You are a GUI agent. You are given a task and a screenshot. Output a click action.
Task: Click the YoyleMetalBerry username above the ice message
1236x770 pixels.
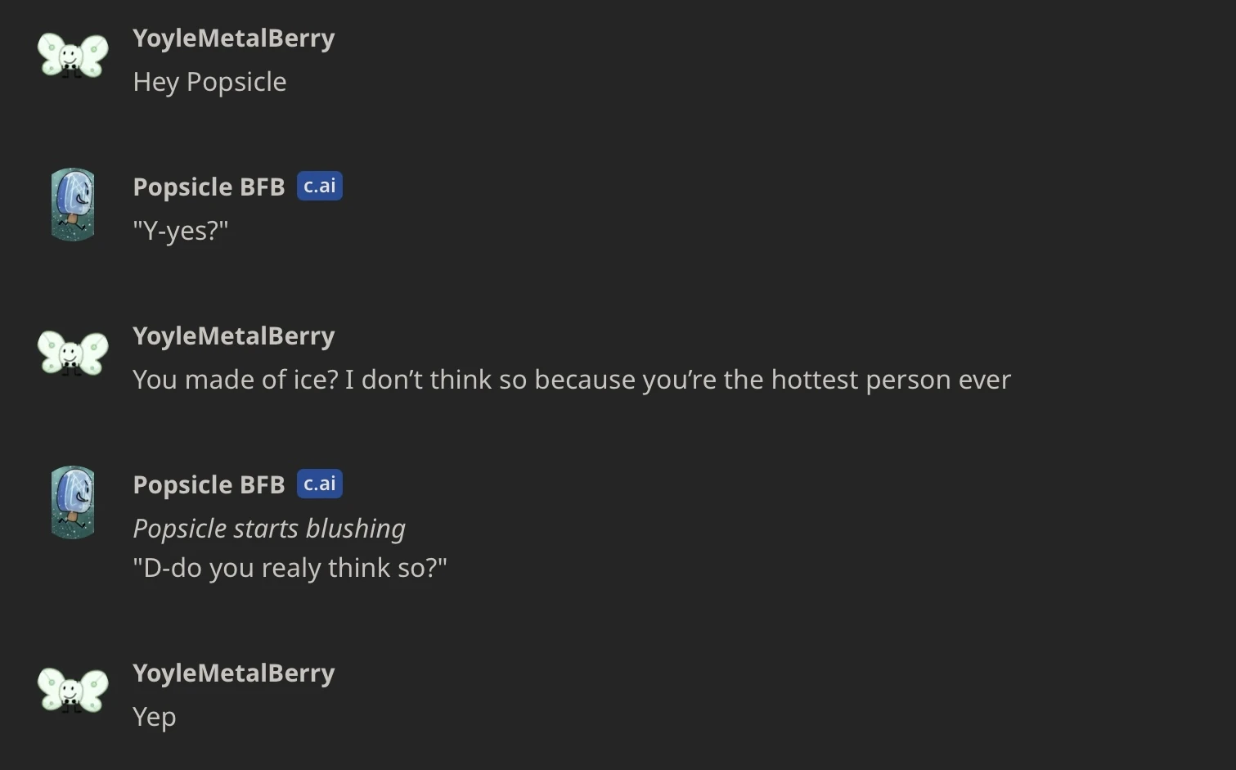tap(233, 336)
